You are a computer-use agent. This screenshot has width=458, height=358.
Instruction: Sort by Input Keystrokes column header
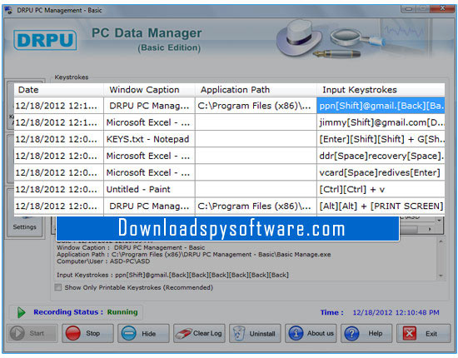(x=381, y=90)
